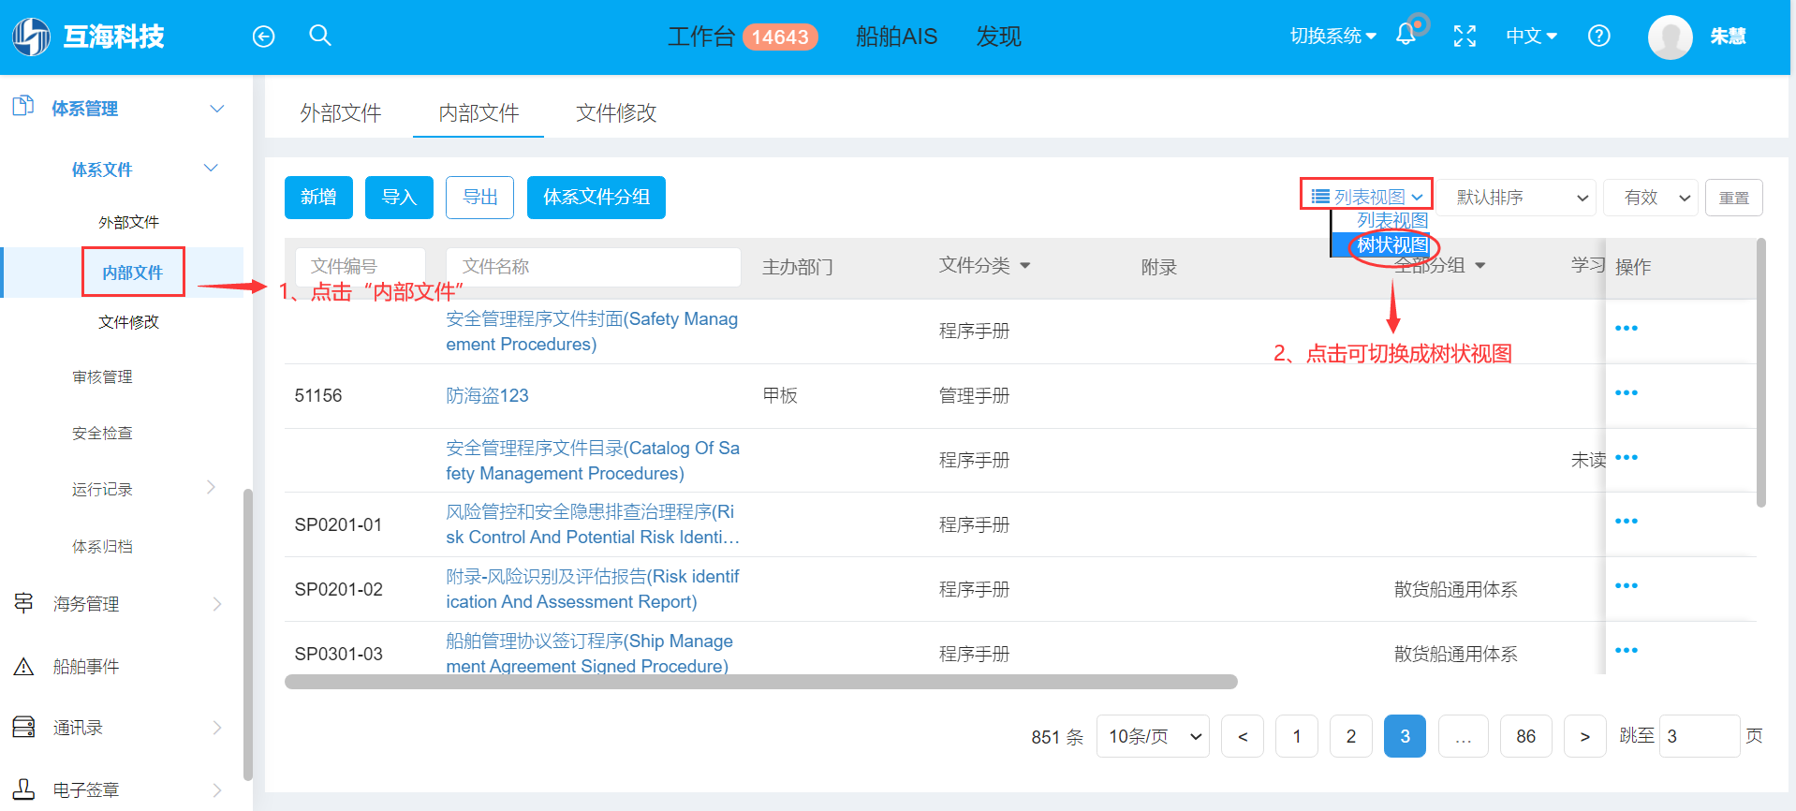Open the 切换系统 dropdown
This screenshot has width=1796, height=811.
(1332, 36)
